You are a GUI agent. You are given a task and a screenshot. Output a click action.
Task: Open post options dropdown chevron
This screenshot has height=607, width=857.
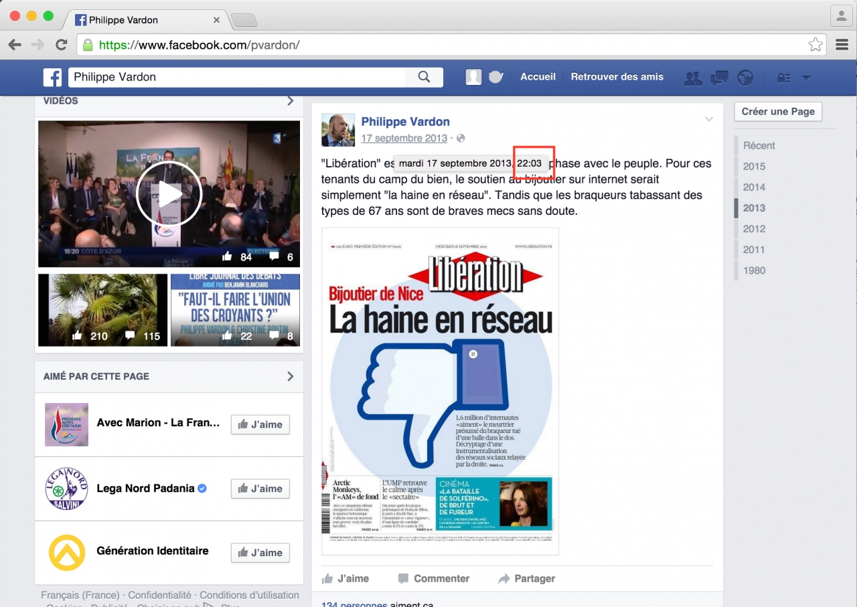pyautogui.click(x=709, y=119)
